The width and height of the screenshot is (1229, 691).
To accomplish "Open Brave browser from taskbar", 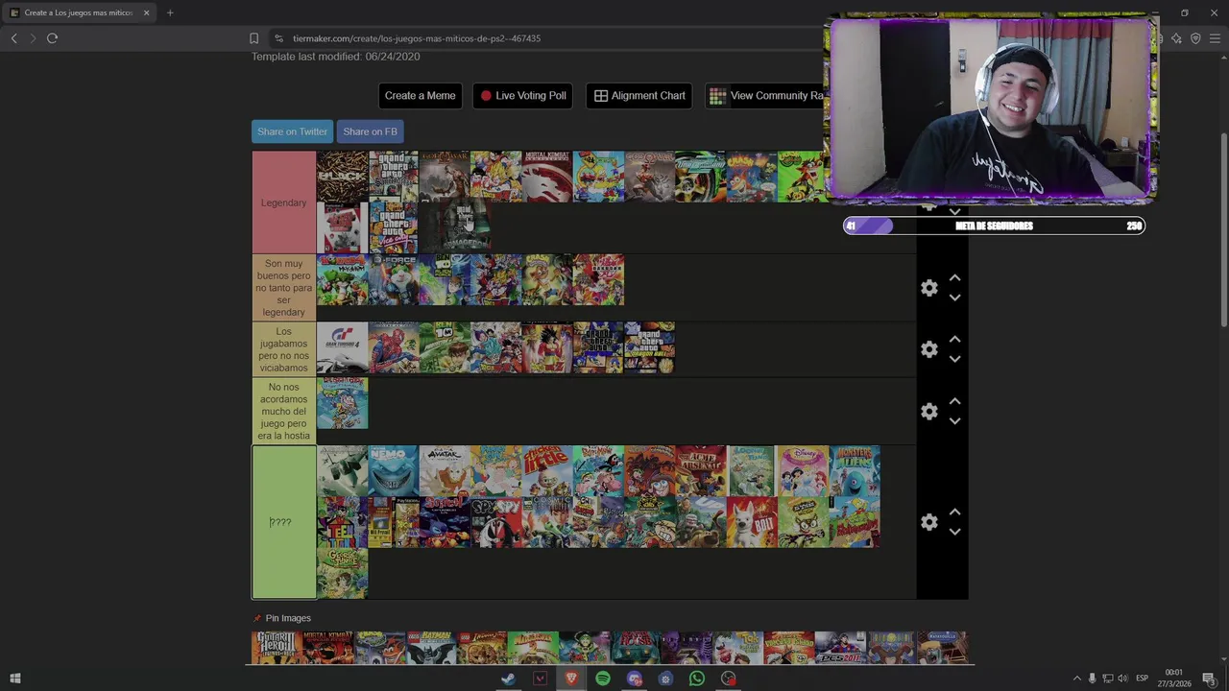I will click(x=571, y=679).
